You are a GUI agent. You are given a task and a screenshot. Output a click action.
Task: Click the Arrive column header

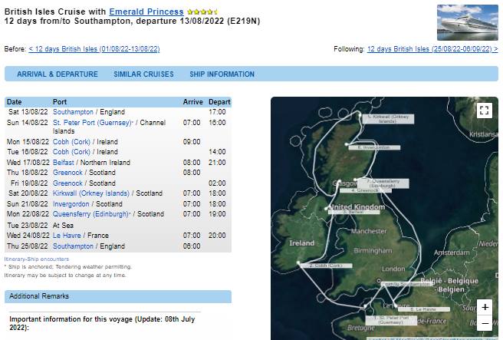point(192,102)
